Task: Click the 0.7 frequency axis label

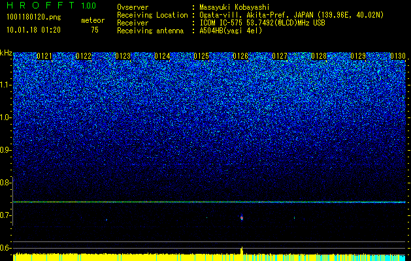Action: coord(6,215)
